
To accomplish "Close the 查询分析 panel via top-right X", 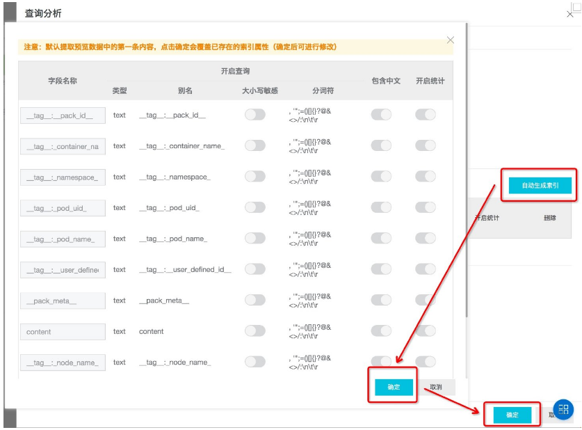I will pyautogui.click(x=569, y=14).
